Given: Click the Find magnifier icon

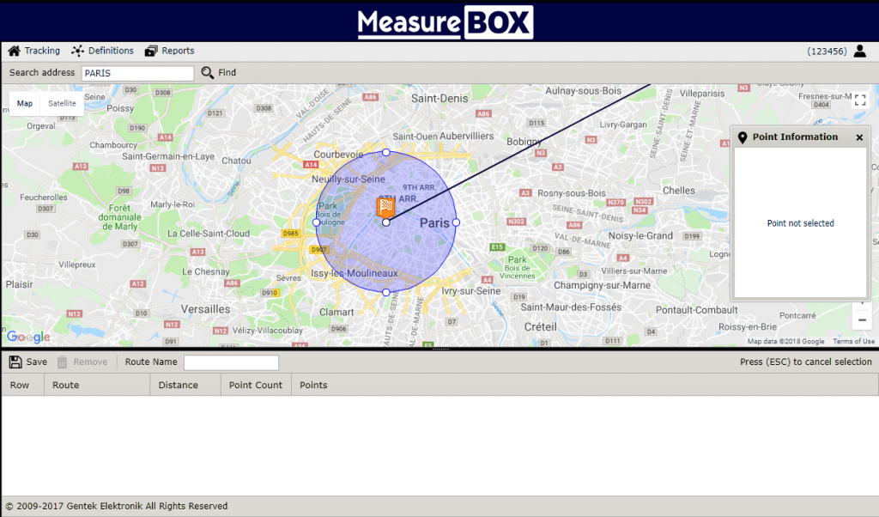Looking at the screenshot, I should 208,73.
